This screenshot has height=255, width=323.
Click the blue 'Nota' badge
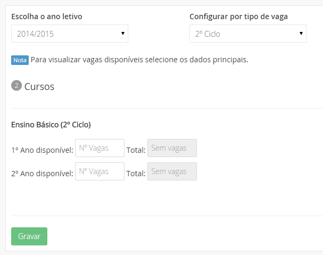click(x=20, y=60)
